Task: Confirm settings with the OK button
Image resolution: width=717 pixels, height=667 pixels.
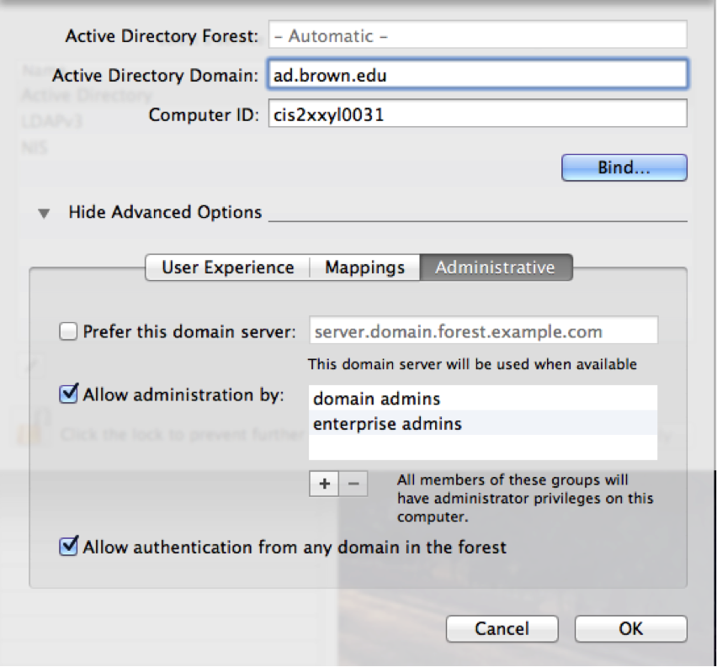Action: click(630, 628)
